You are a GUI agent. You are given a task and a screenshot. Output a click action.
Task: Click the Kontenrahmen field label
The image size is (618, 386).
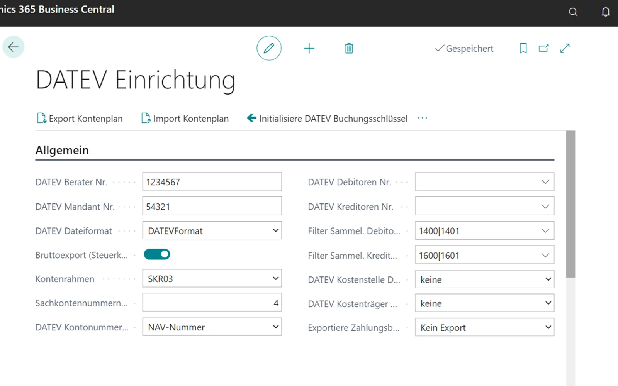coord(65,279)
